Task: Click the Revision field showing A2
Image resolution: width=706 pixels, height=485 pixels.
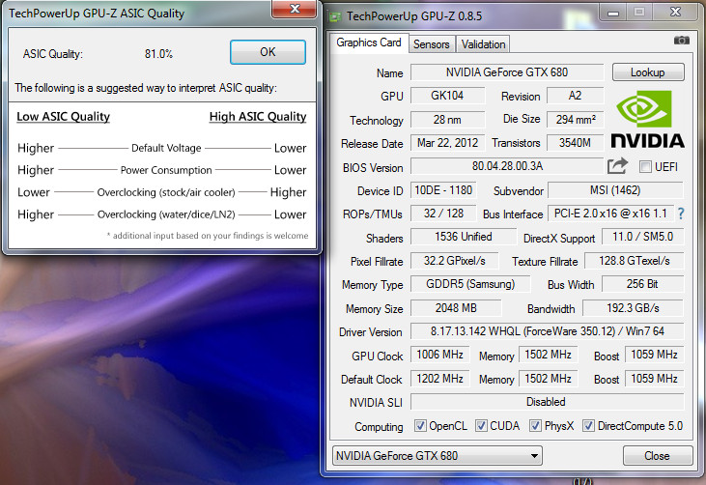Action: [x=575, y=96]
